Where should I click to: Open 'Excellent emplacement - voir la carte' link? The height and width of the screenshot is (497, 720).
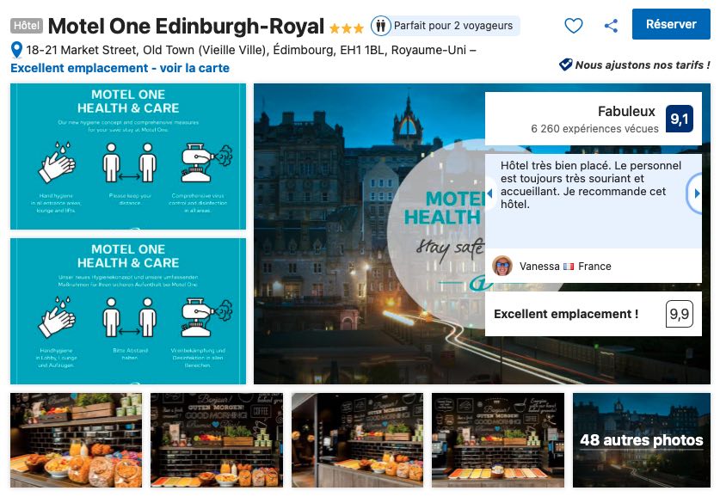120,68
